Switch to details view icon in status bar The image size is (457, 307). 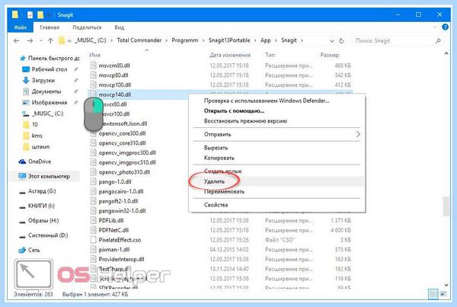[433, 294]
